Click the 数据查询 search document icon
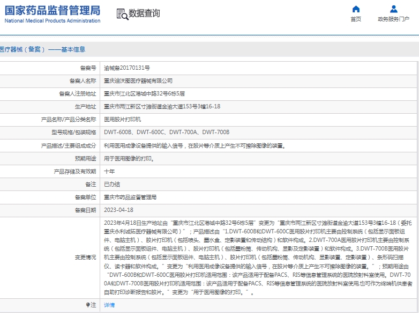The height and width of the screenshot is (316, 419). coord(122,14)
